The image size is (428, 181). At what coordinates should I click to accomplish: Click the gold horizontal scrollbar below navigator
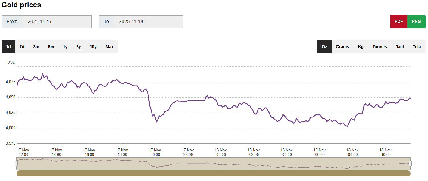[213, 173]
